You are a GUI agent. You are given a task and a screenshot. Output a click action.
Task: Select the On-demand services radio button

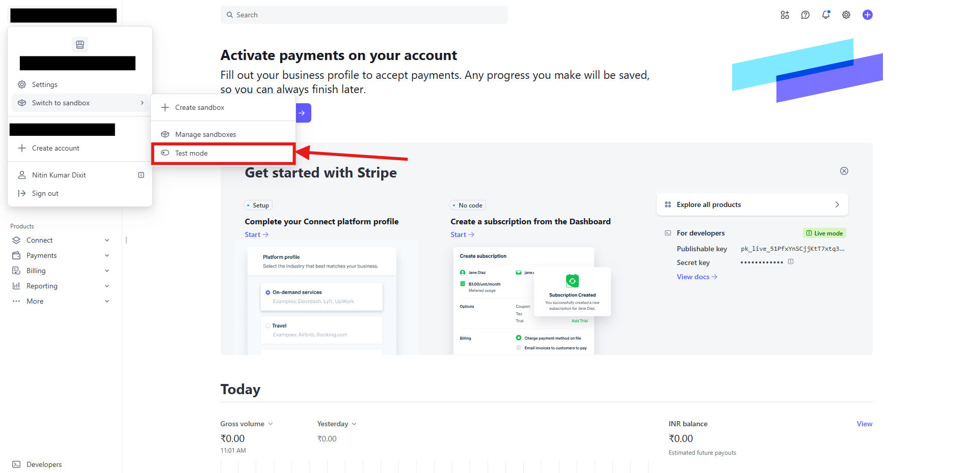click(268, 292)
